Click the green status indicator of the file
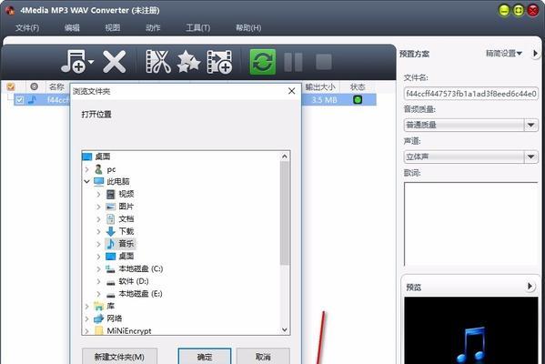This screenshot has height=364, width=545. pos(358,100)
